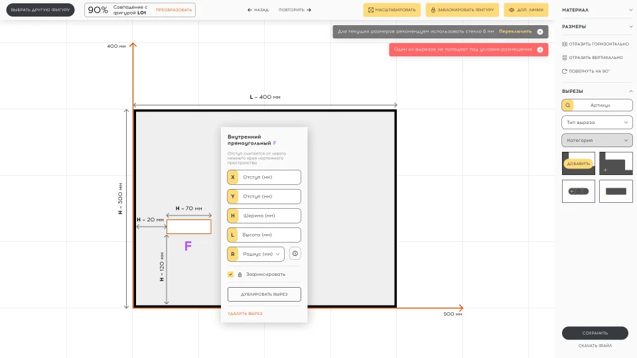This screenshot has height=358, width=637.
Task: Close the red cutout error notification
Action: point(540,50)
